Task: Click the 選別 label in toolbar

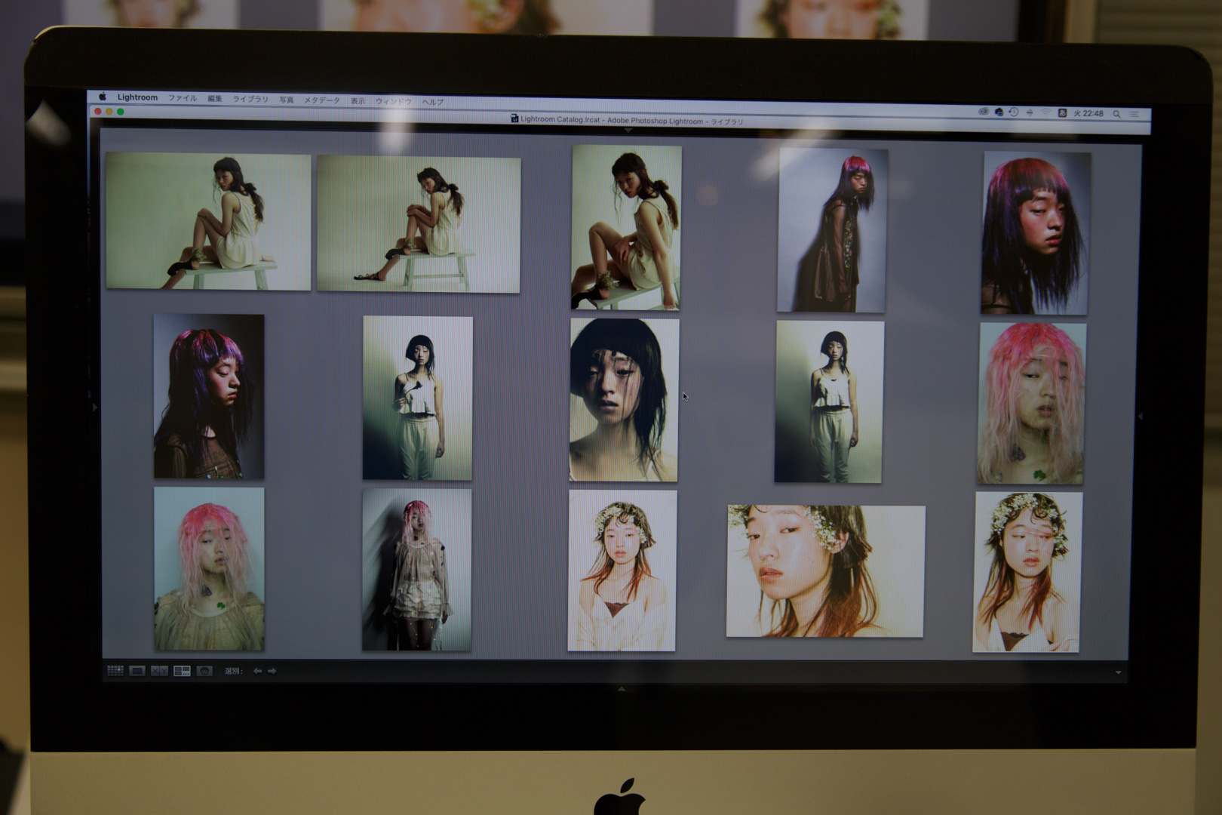Action: [x=233, y=671]
